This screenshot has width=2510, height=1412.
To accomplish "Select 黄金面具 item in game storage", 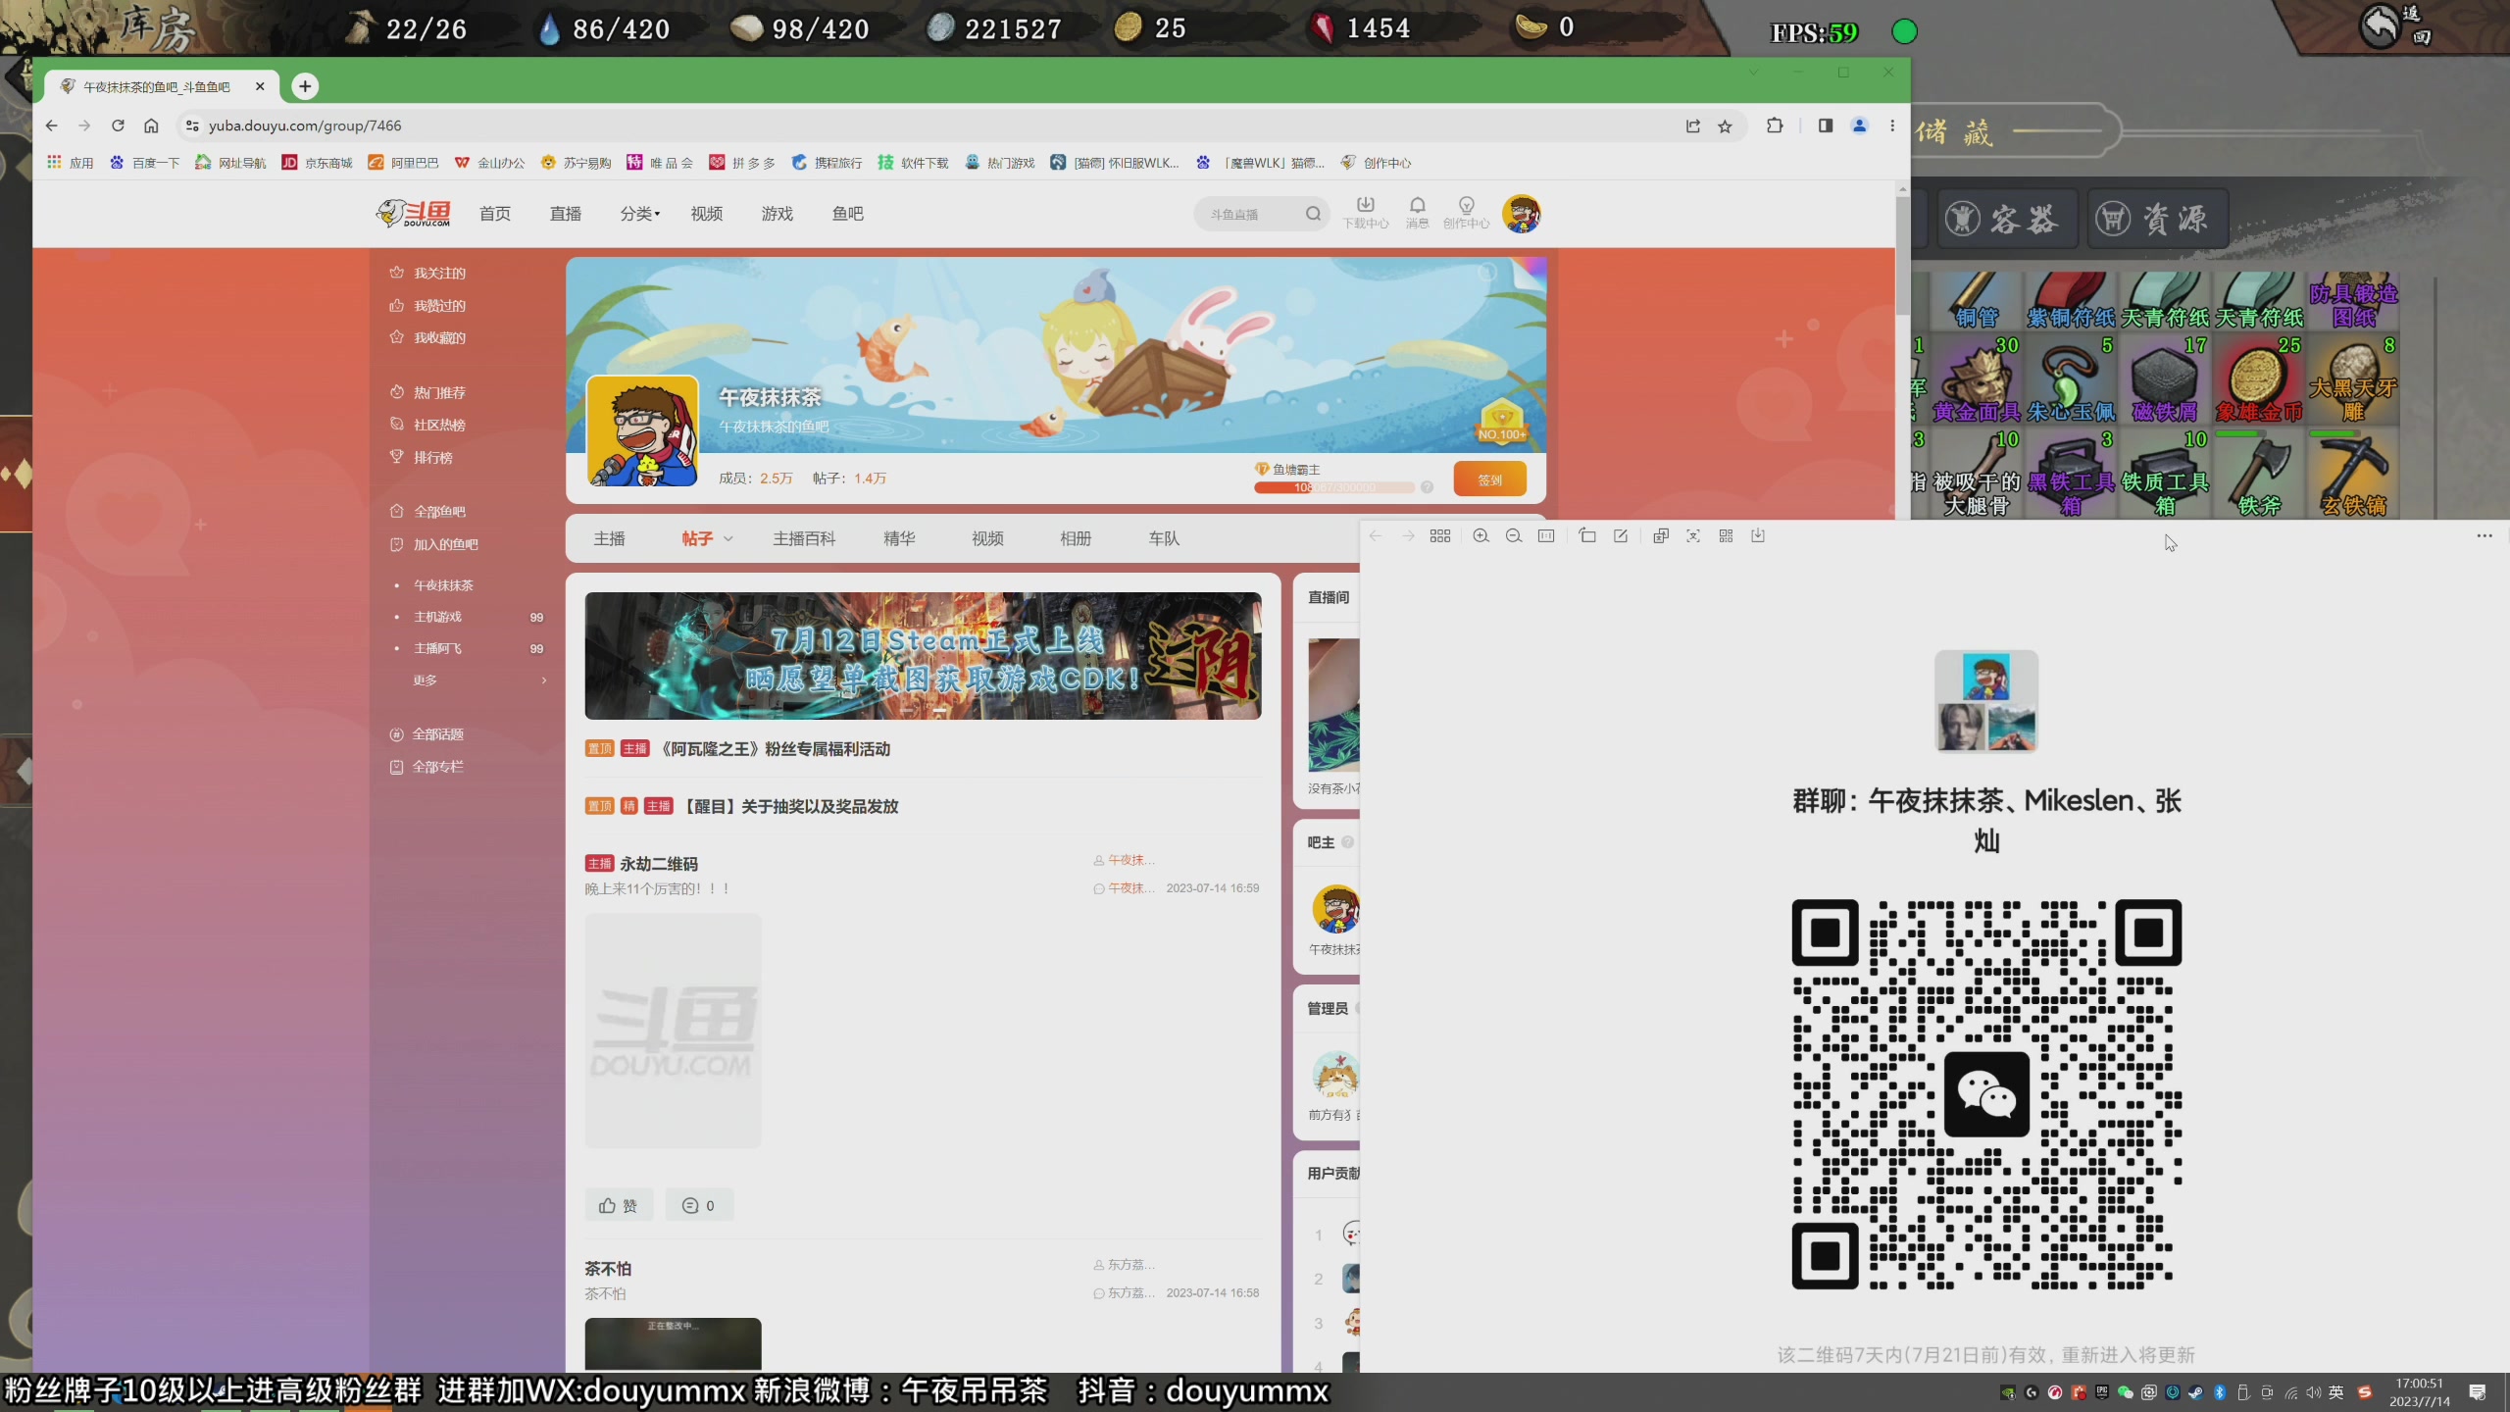I will (x=1977, y=380).
